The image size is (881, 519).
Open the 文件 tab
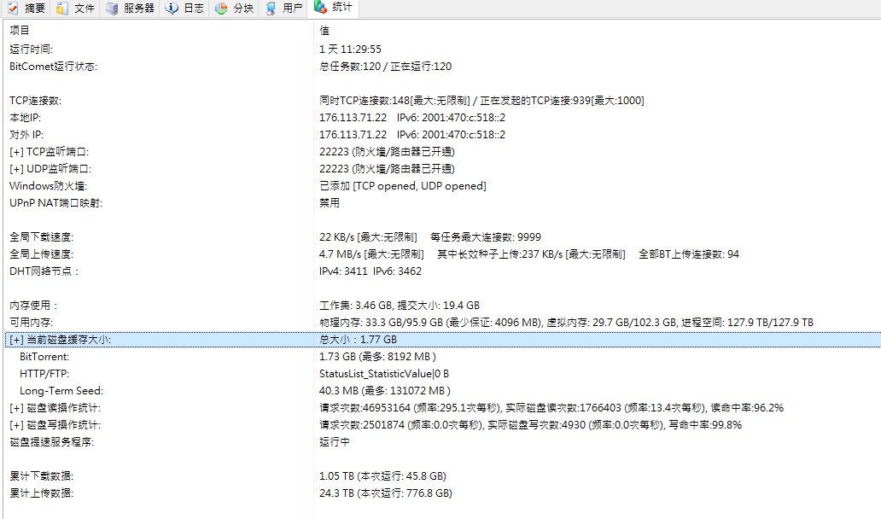pyautogui.click(x=75, y=8)
